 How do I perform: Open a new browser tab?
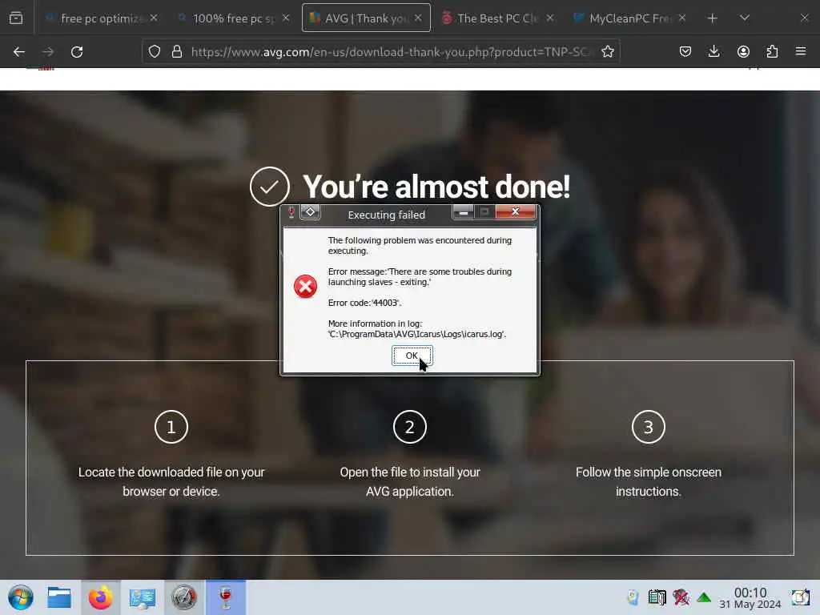[x=712, y=18]
